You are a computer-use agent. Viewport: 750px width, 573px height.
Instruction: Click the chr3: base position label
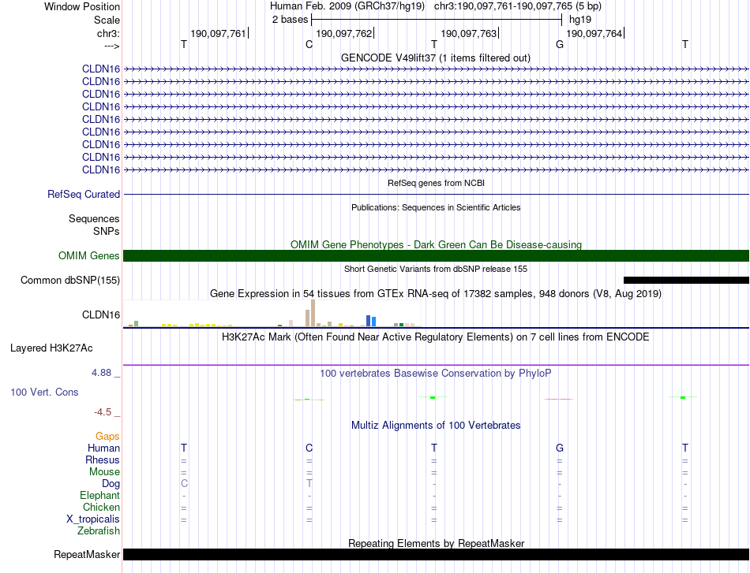click(x=108, y=33)
